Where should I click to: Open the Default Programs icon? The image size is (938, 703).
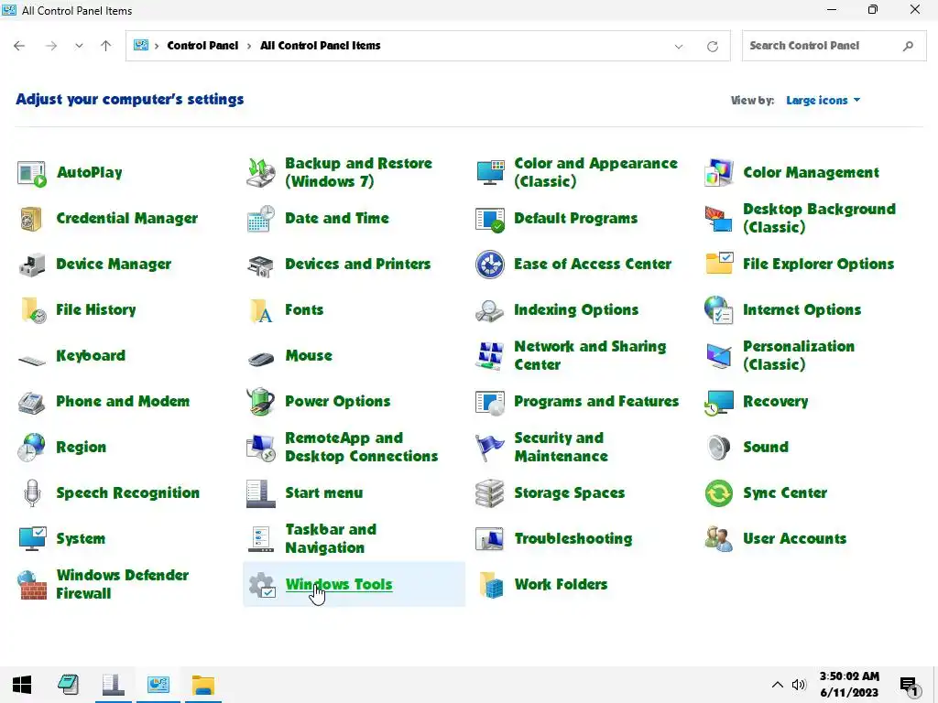[490, 220]
